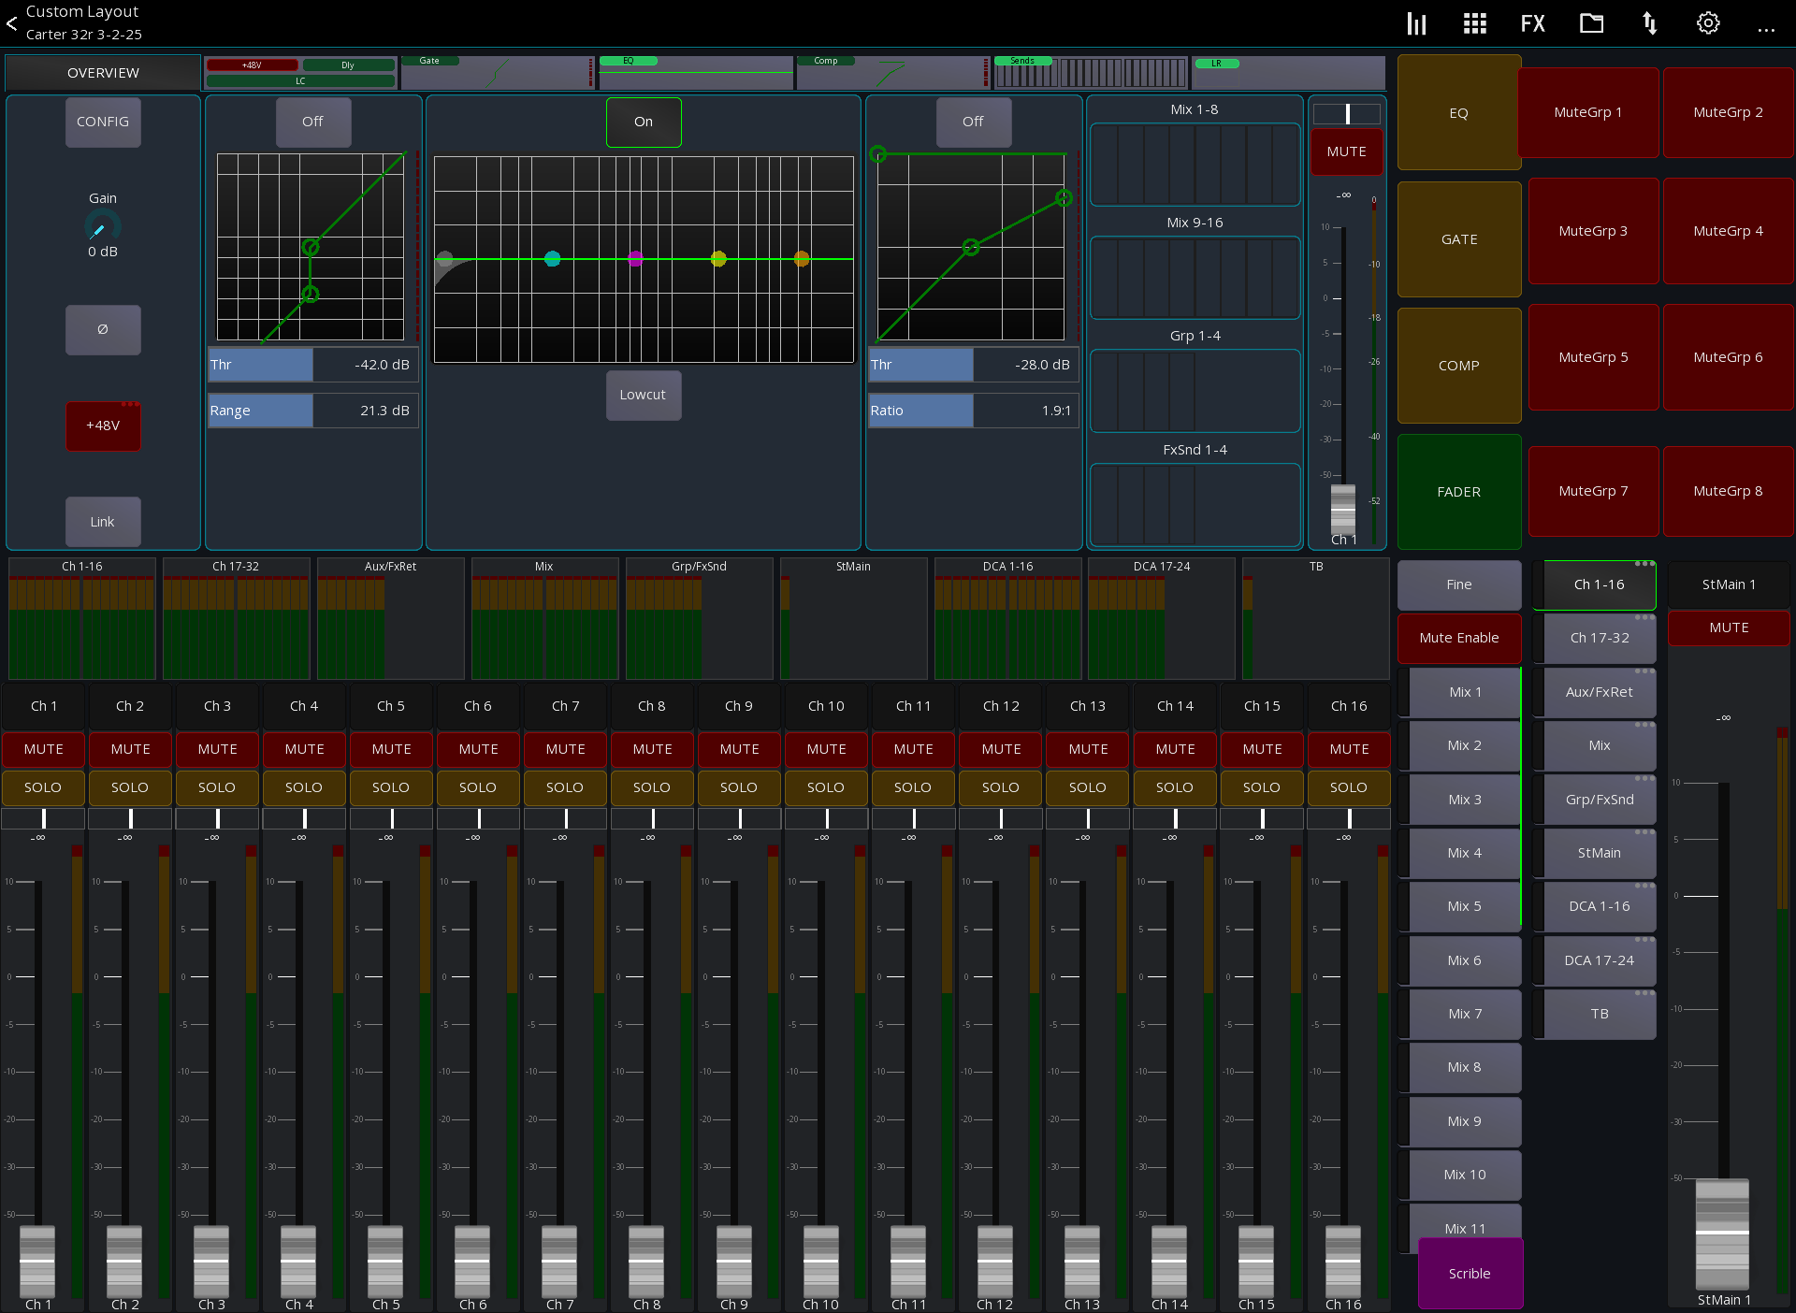Image resolution: width=1796 pixels, height=1313 pixels.
Task: Open the grid layout icon
Action: tap(1474, 23)
